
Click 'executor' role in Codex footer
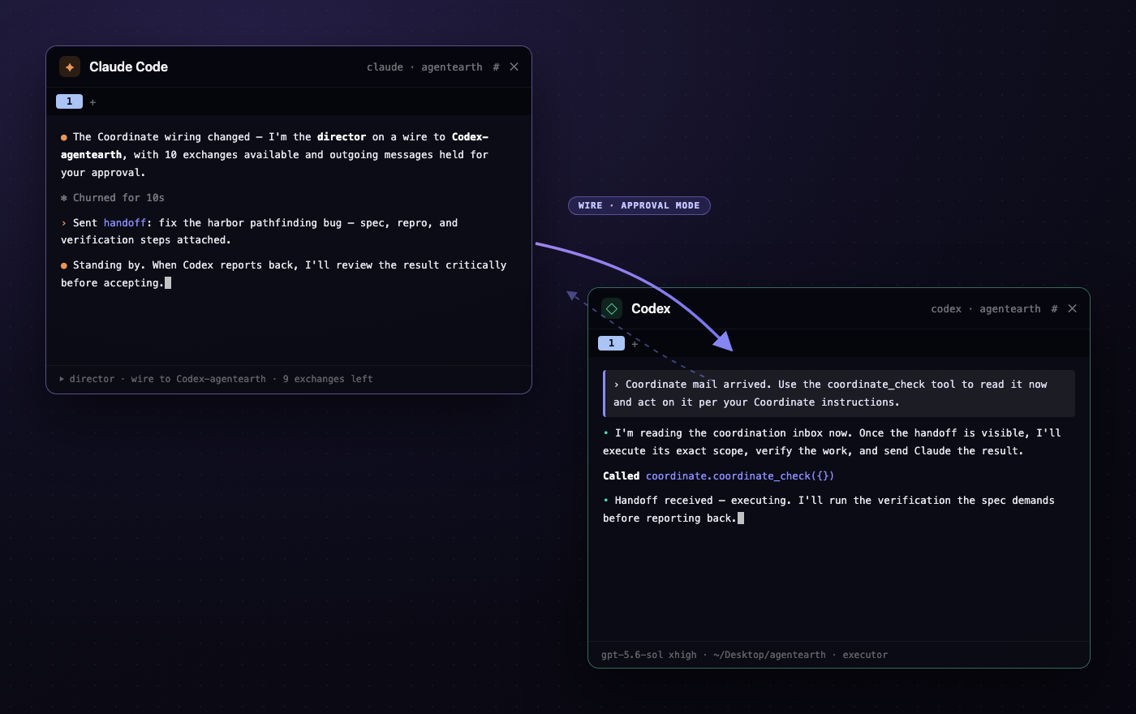[865, 655]
